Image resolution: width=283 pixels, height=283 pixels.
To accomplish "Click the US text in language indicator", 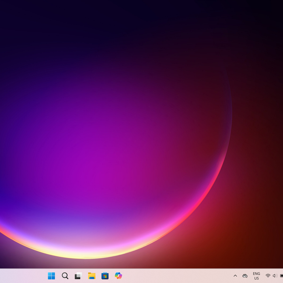I will tap(256, 278).
